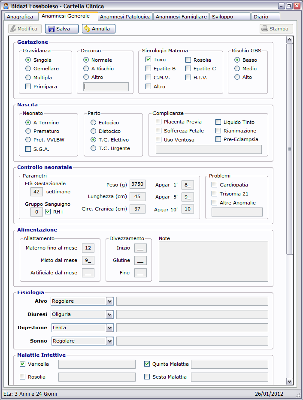This screenshot has width=303, height=400.
Task: Click the Altre Anomalie text field
Action: (x=237, y=212)
